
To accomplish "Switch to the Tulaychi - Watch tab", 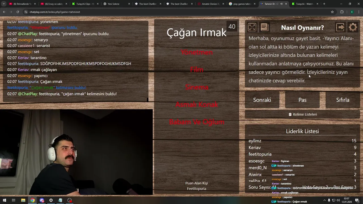I will pos(305,4).
